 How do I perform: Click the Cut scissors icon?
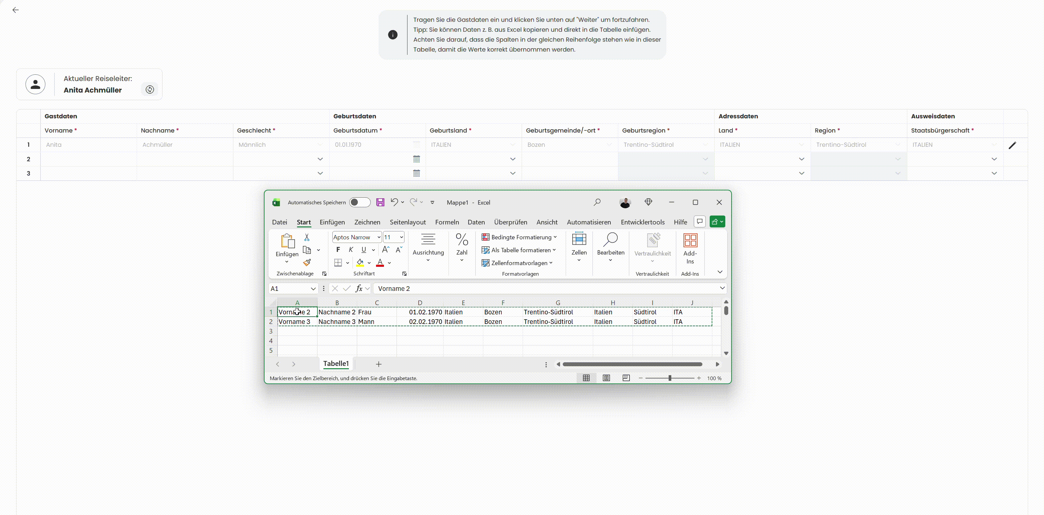(x=307, y=237)
